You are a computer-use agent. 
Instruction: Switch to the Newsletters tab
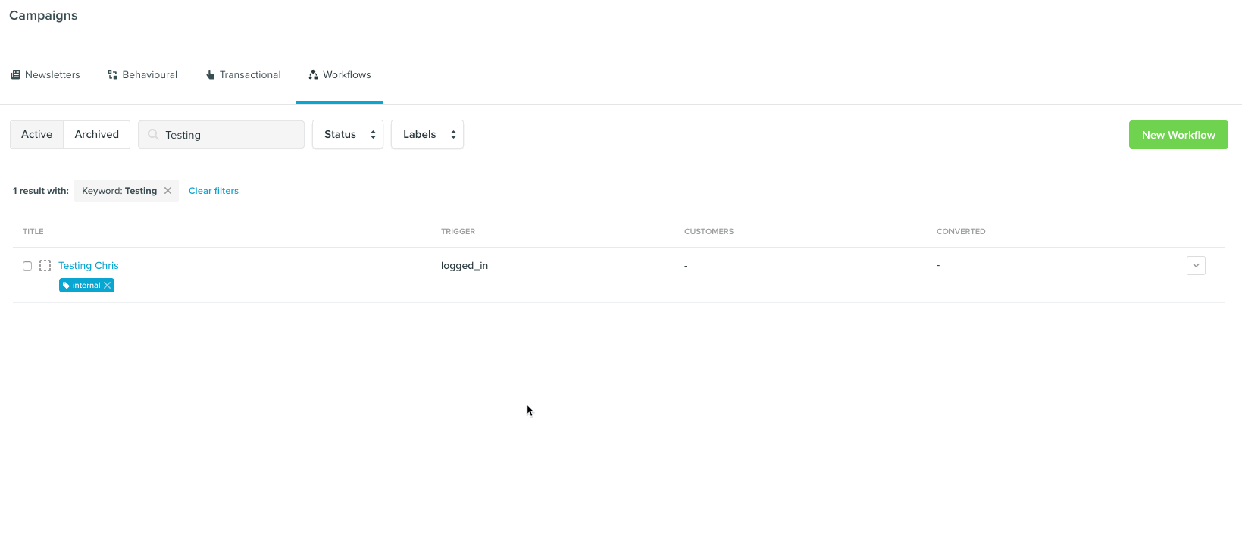pos(52,75)
